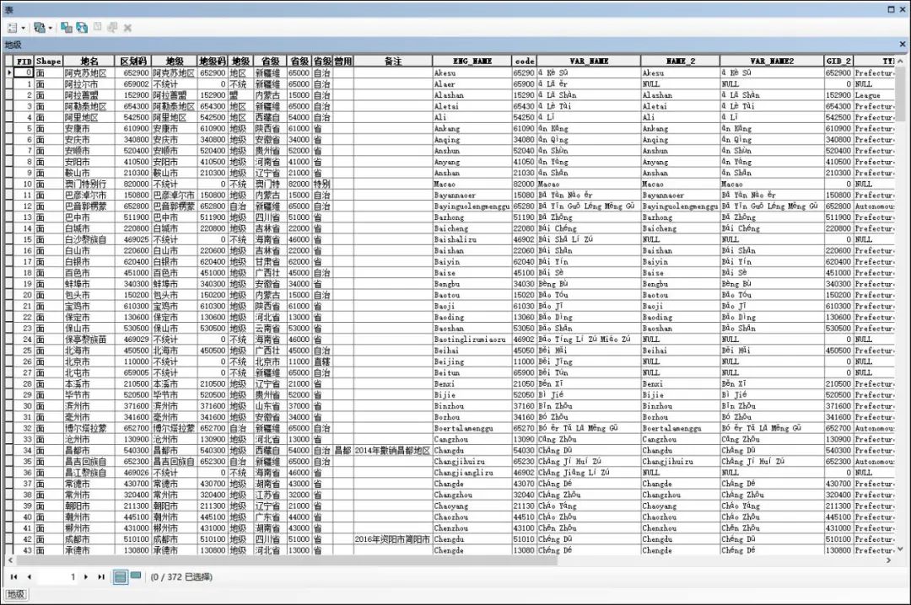
Task: Select the VAR_NAME2 column header
Action: [x=772, y=61]
